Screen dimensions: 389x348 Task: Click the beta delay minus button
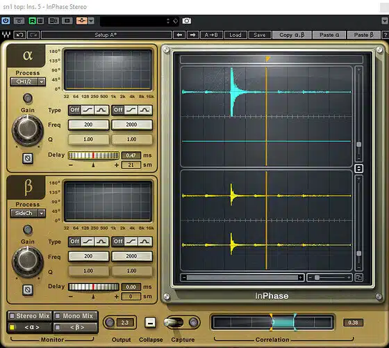point(71,296)
